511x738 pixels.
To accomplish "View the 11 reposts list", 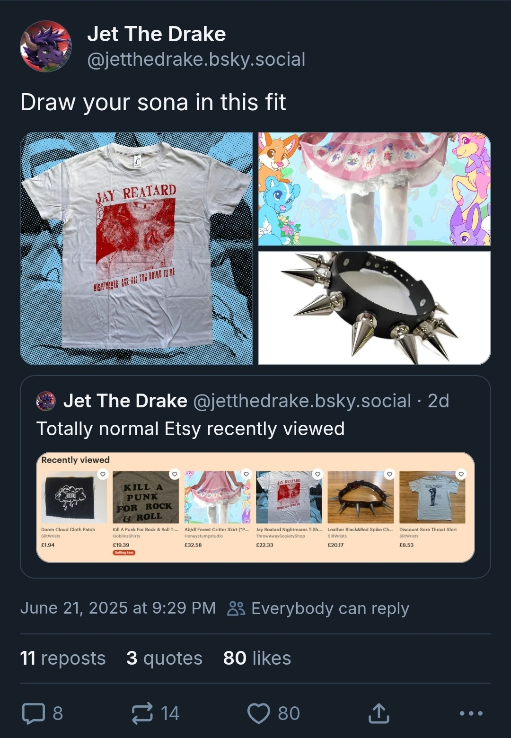I will [x=63, y=658].
